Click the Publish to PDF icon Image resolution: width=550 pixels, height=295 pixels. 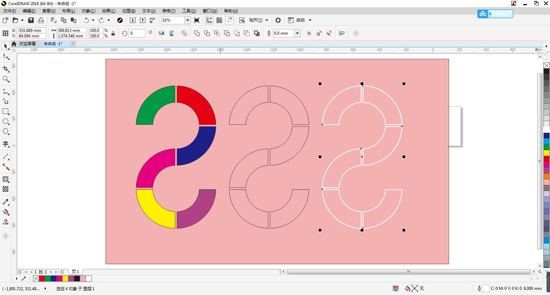152,20
